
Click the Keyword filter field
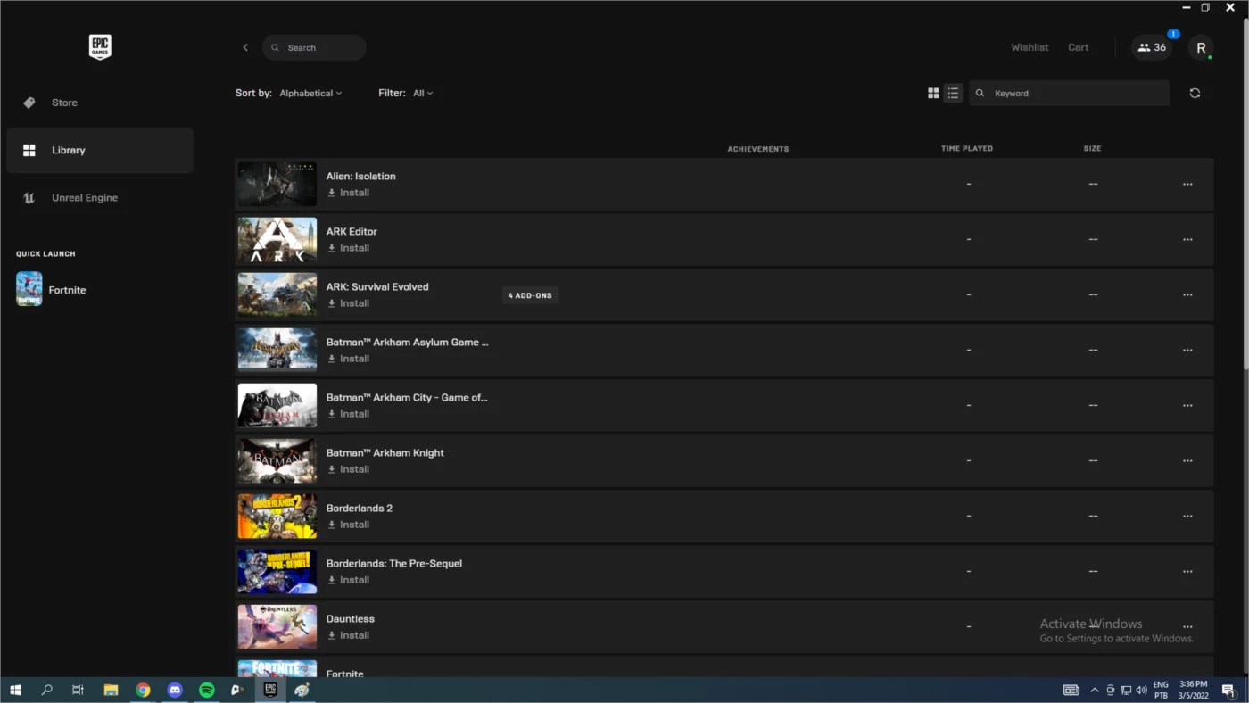[x=1070, y=93]
